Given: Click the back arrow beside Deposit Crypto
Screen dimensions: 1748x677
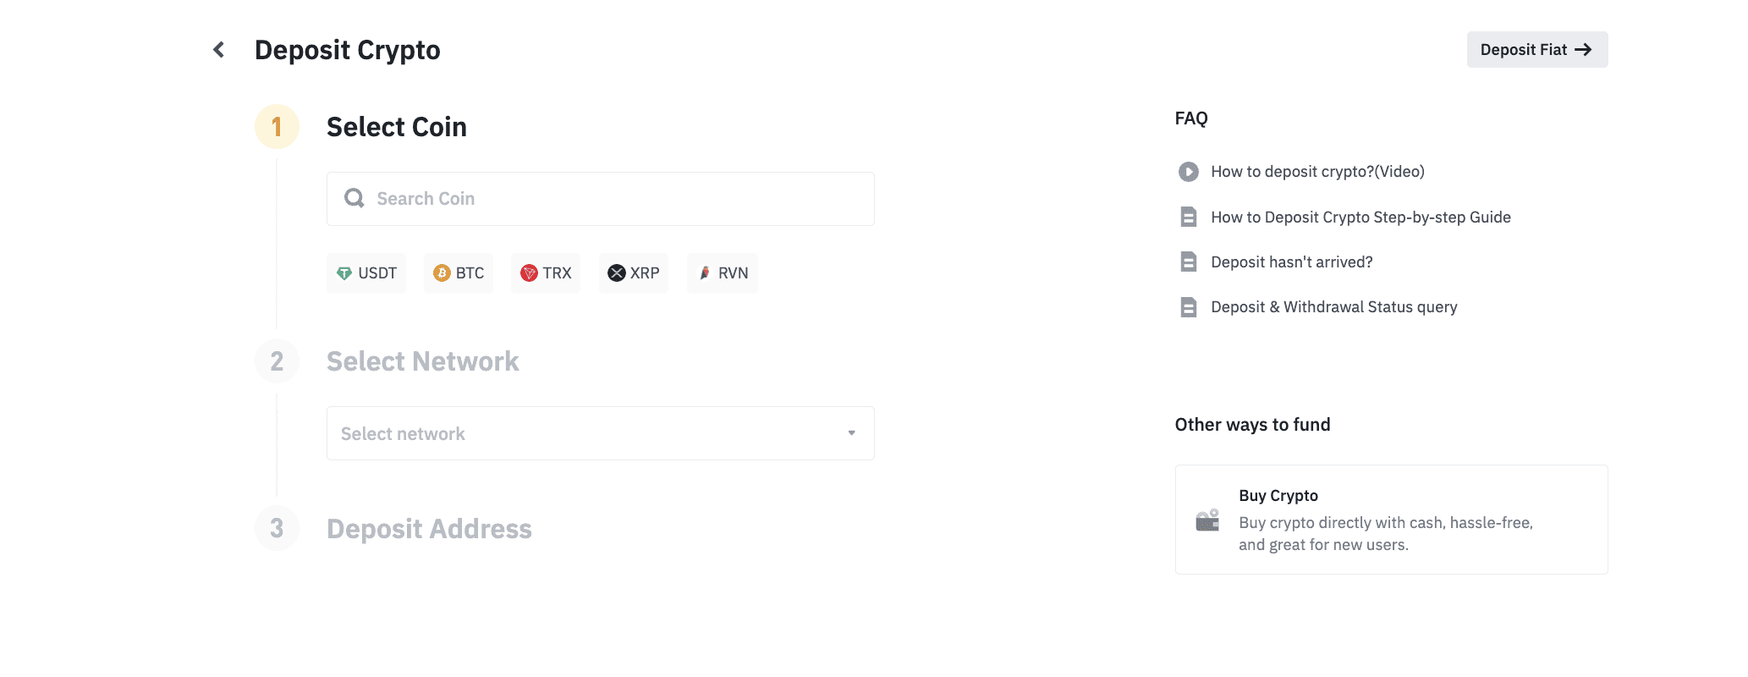Looking at the screenshot, I should tap(219, 50).
